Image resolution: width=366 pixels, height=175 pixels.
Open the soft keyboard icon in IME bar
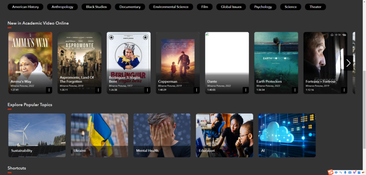[350, 172]
